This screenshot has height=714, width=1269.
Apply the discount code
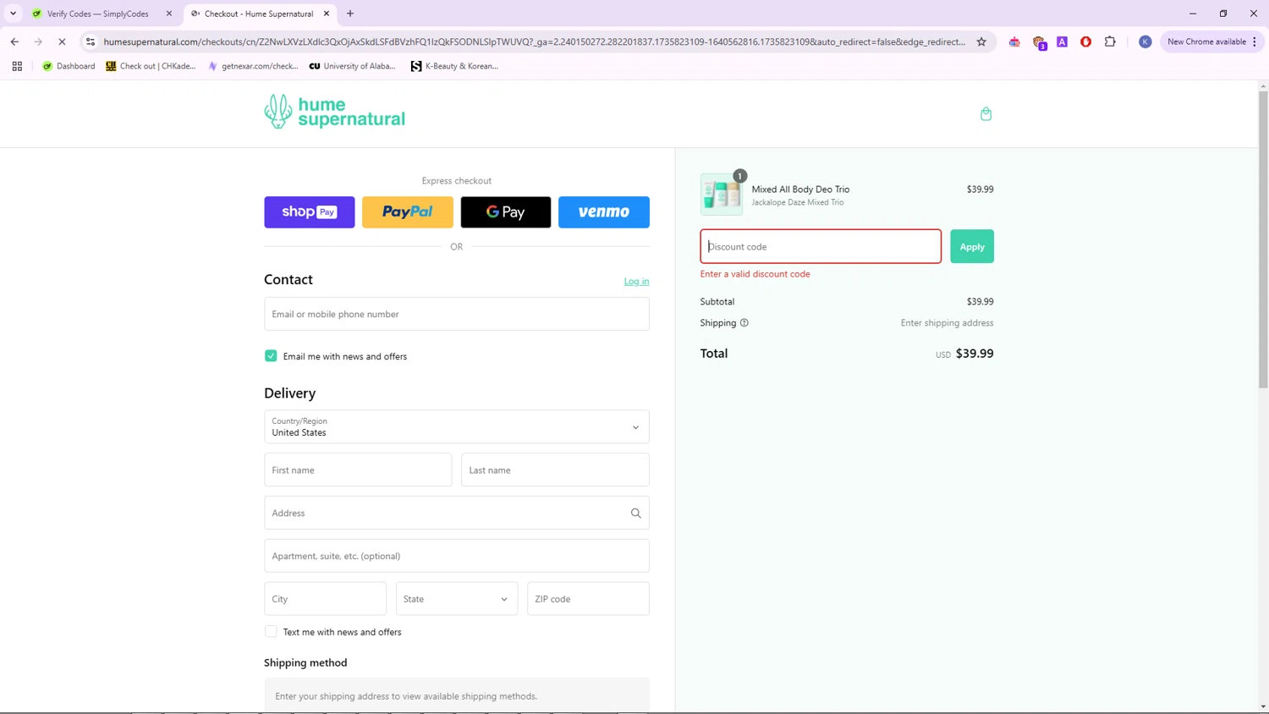pyautogui.click(x=972, y=246)
